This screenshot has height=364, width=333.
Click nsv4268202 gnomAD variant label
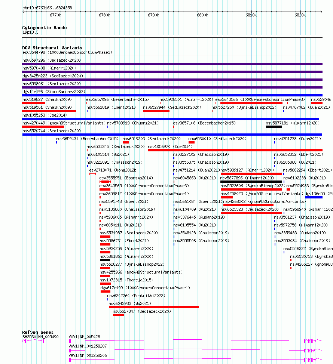click(x=265, y=202)
